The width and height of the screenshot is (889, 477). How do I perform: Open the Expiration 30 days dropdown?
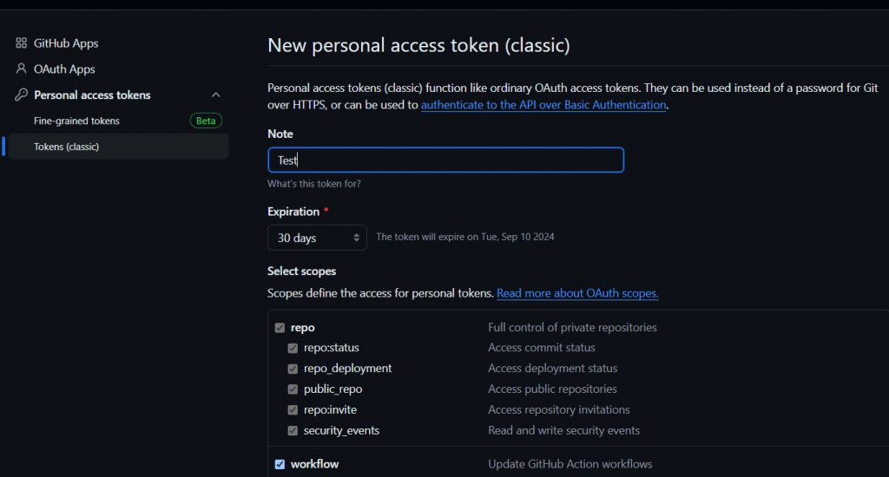[x=317, y=238]
